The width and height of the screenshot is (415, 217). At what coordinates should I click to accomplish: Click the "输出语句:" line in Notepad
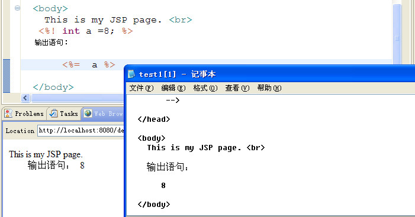point(168,167)
